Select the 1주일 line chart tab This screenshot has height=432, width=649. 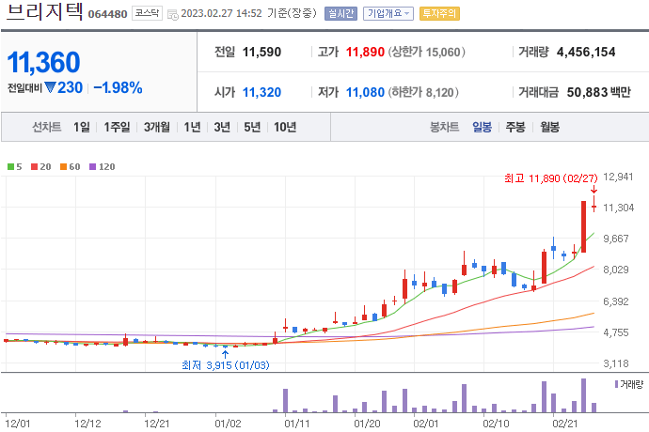(117, 127)
